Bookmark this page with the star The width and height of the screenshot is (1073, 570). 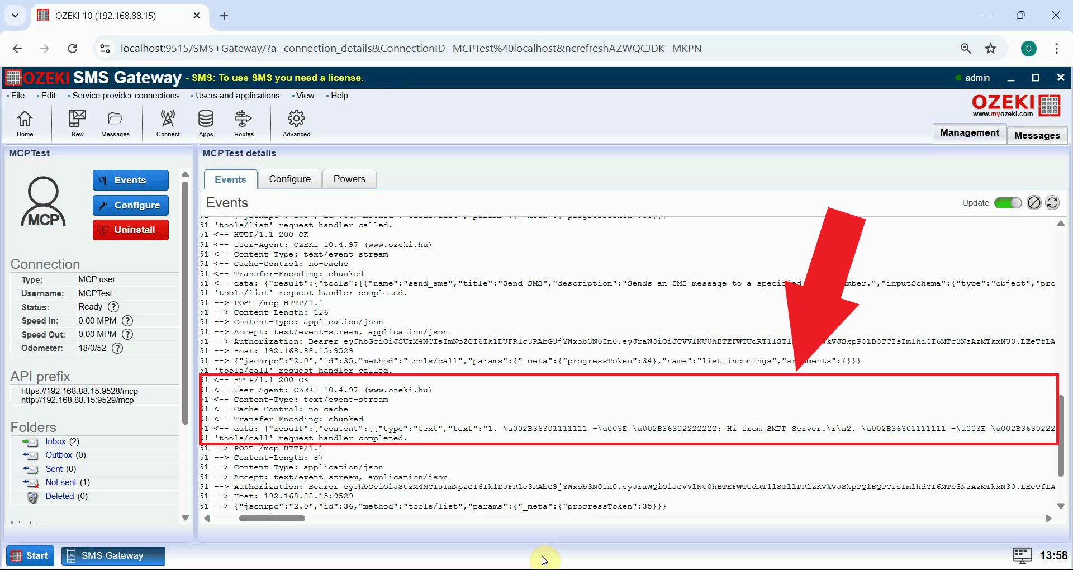pos(991,49)
